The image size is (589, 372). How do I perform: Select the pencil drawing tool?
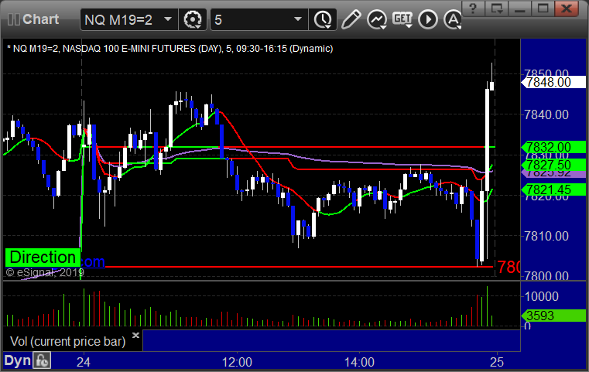pos(351,19)
